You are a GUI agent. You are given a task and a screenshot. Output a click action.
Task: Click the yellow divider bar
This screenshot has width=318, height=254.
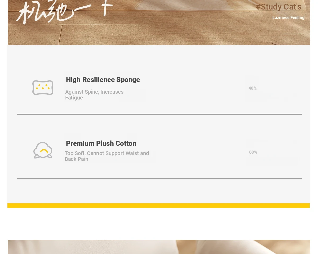158,206
